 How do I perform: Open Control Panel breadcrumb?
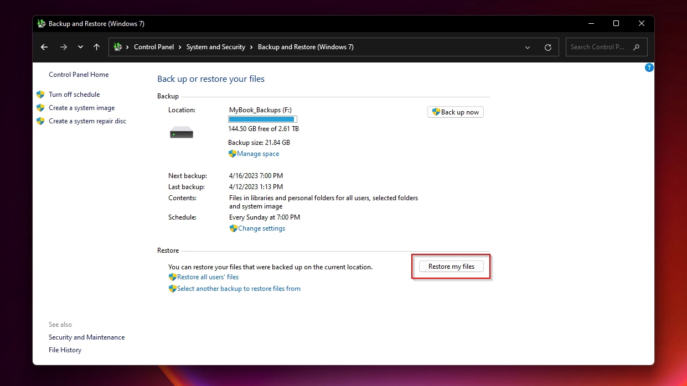click(x=154, y=47)
